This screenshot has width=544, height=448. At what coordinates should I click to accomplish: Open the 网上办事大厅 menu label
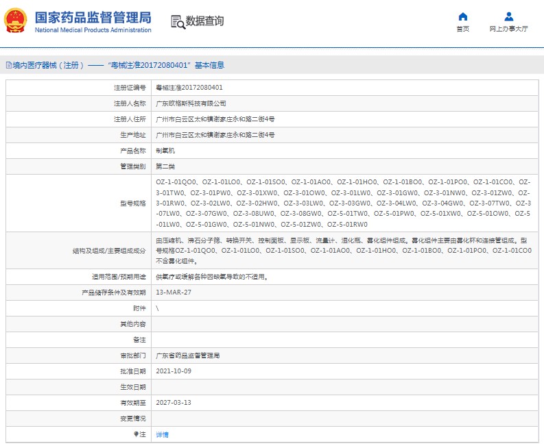pyautogui.click(x=508, y=29)
